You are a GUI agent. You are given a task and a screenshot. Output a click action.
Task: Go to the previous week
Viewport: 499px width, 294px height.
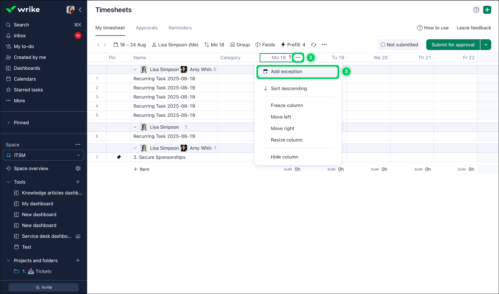pyautogui.click(x=98, y=45)
